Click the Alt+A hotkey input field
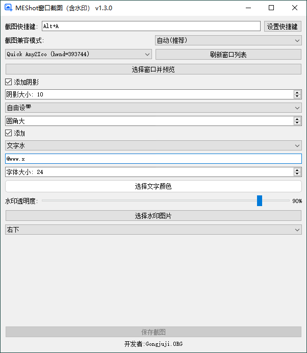The height and width of the screenshot is (353, 307). [x=151, y=27]
